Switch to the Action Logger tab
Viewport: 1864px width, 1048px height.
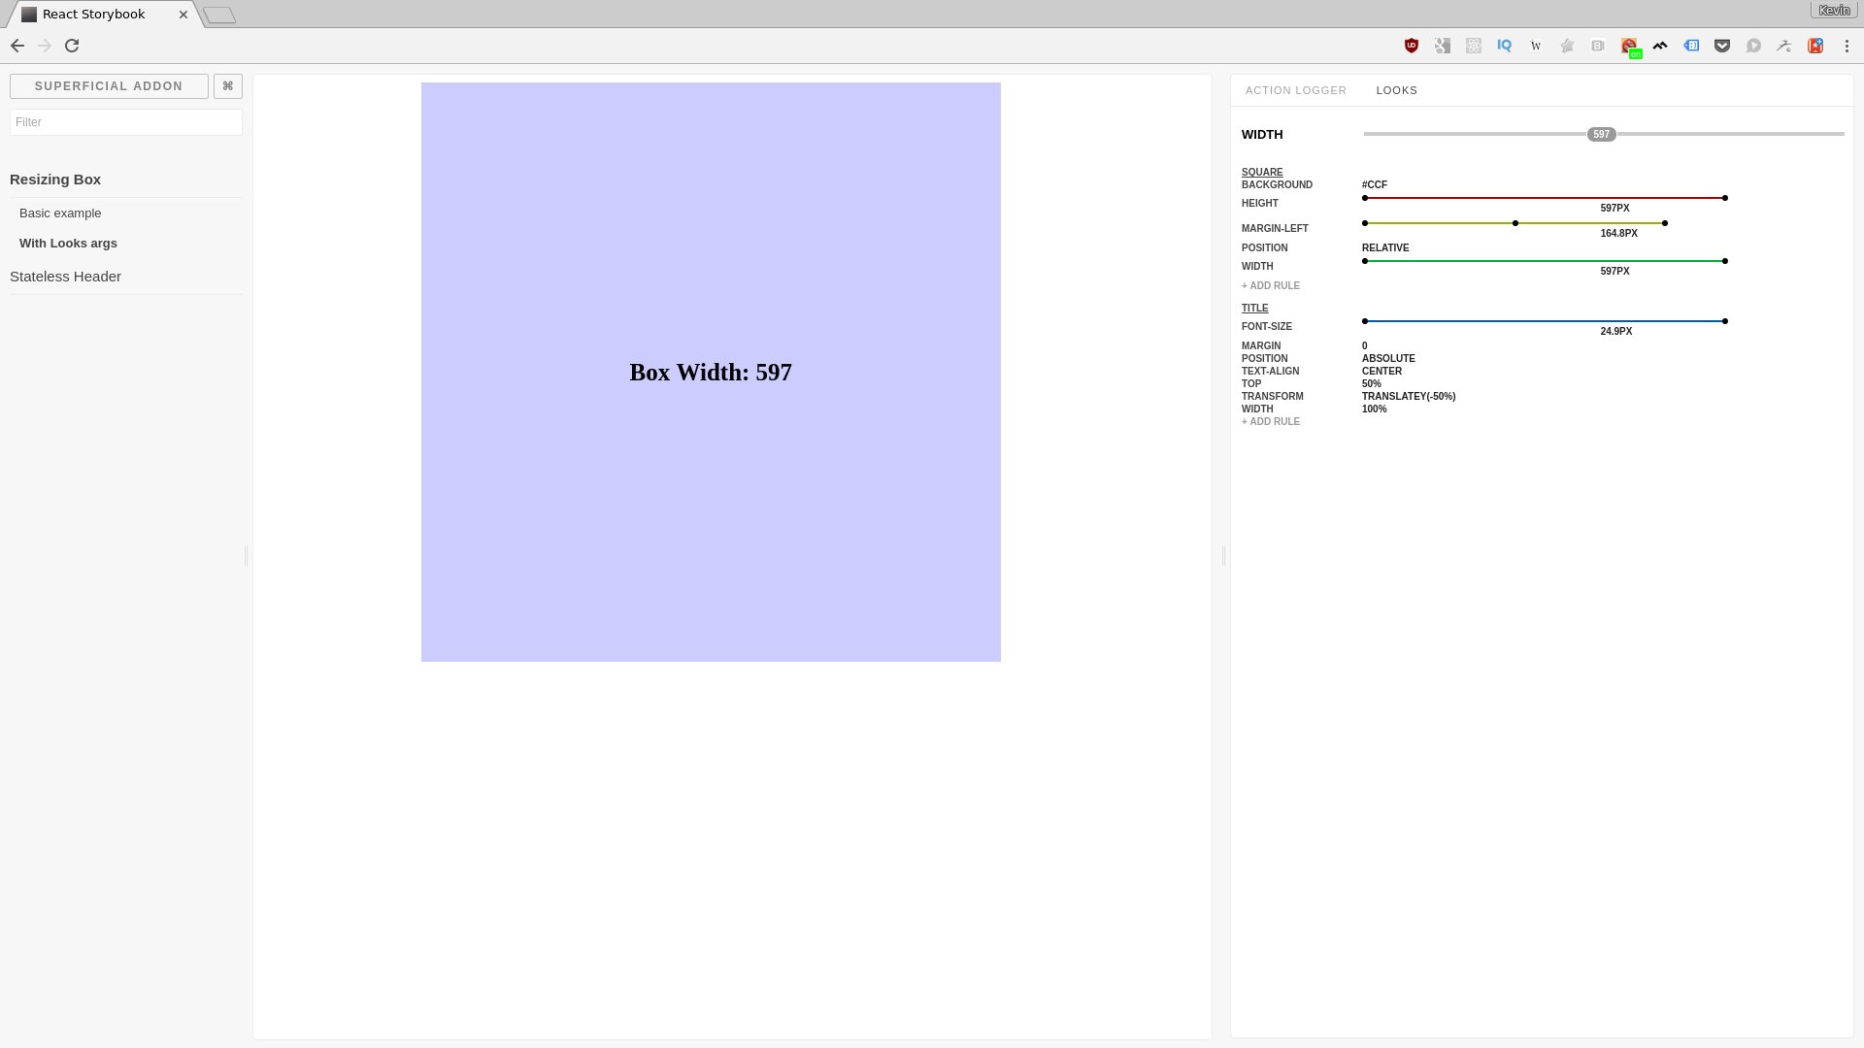[1295, 90]
